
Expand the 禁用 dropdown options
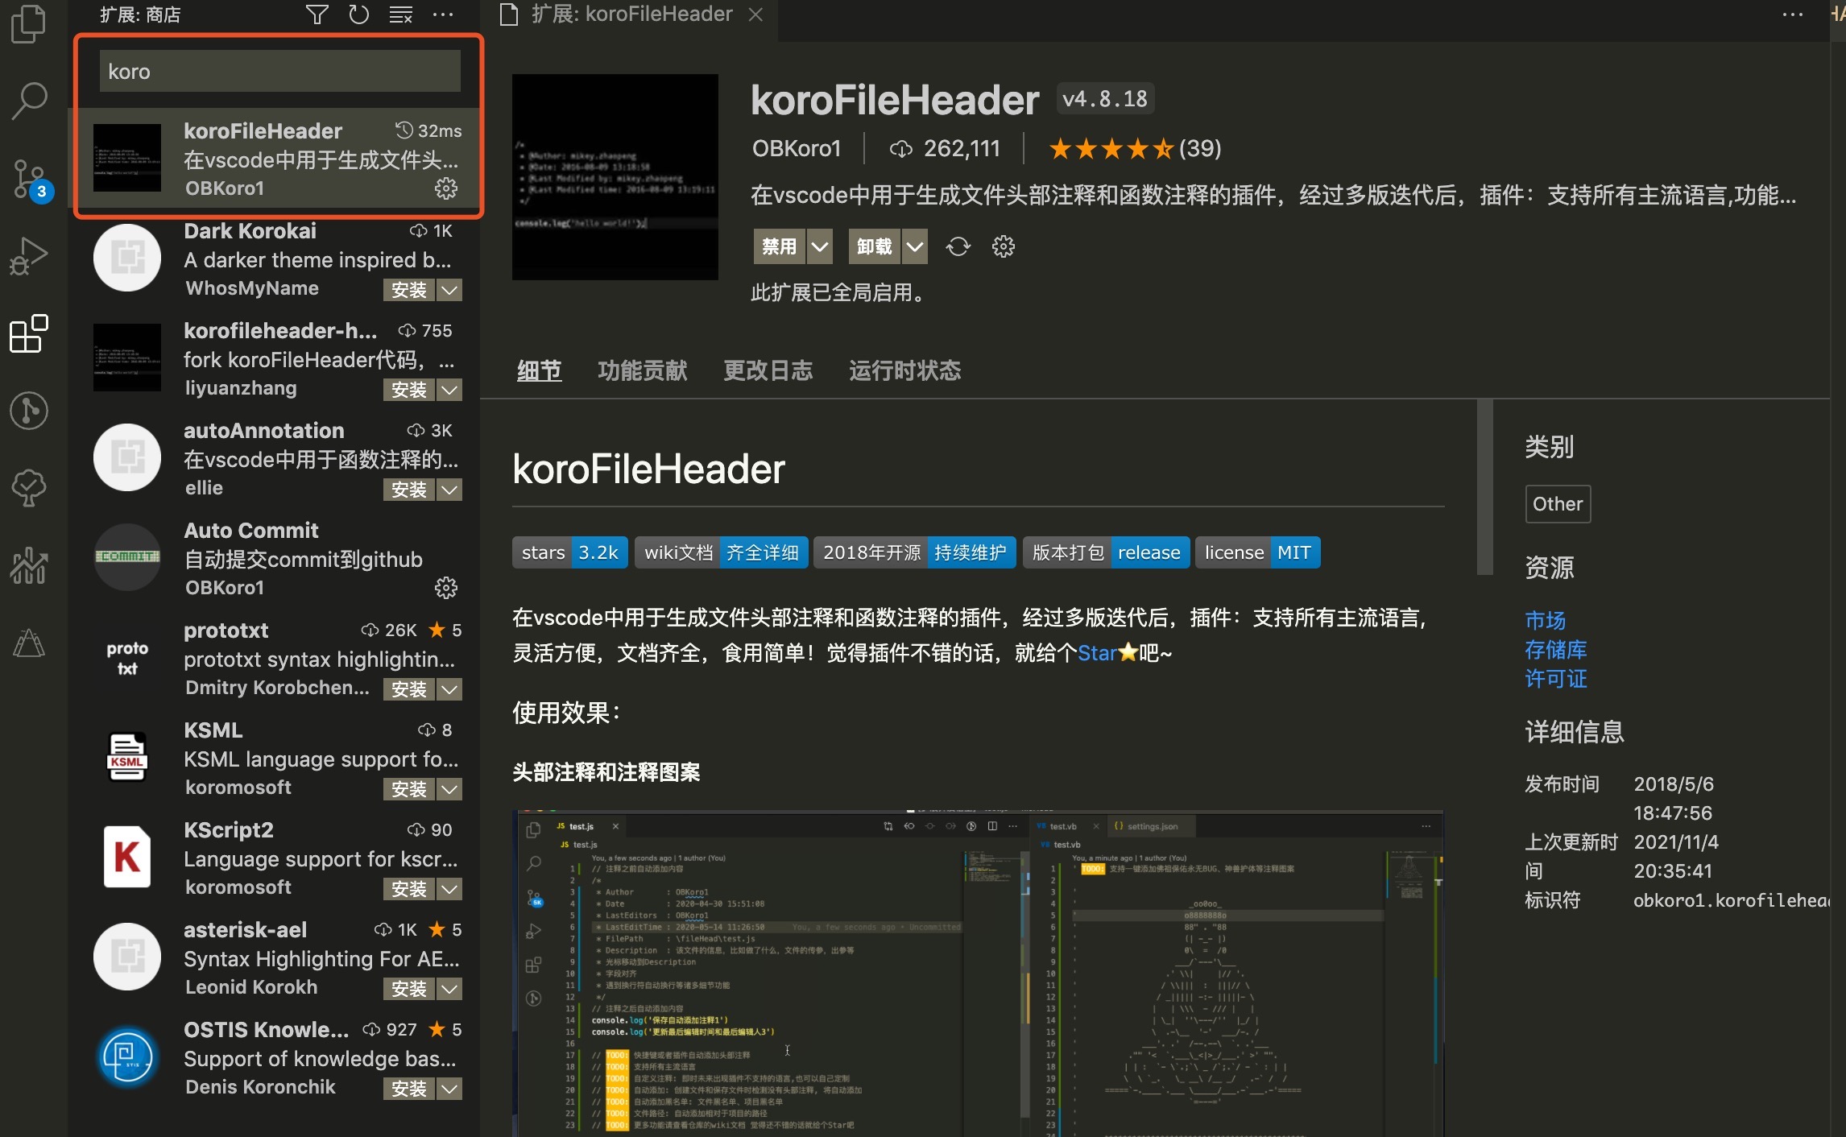tap(819, 246)
